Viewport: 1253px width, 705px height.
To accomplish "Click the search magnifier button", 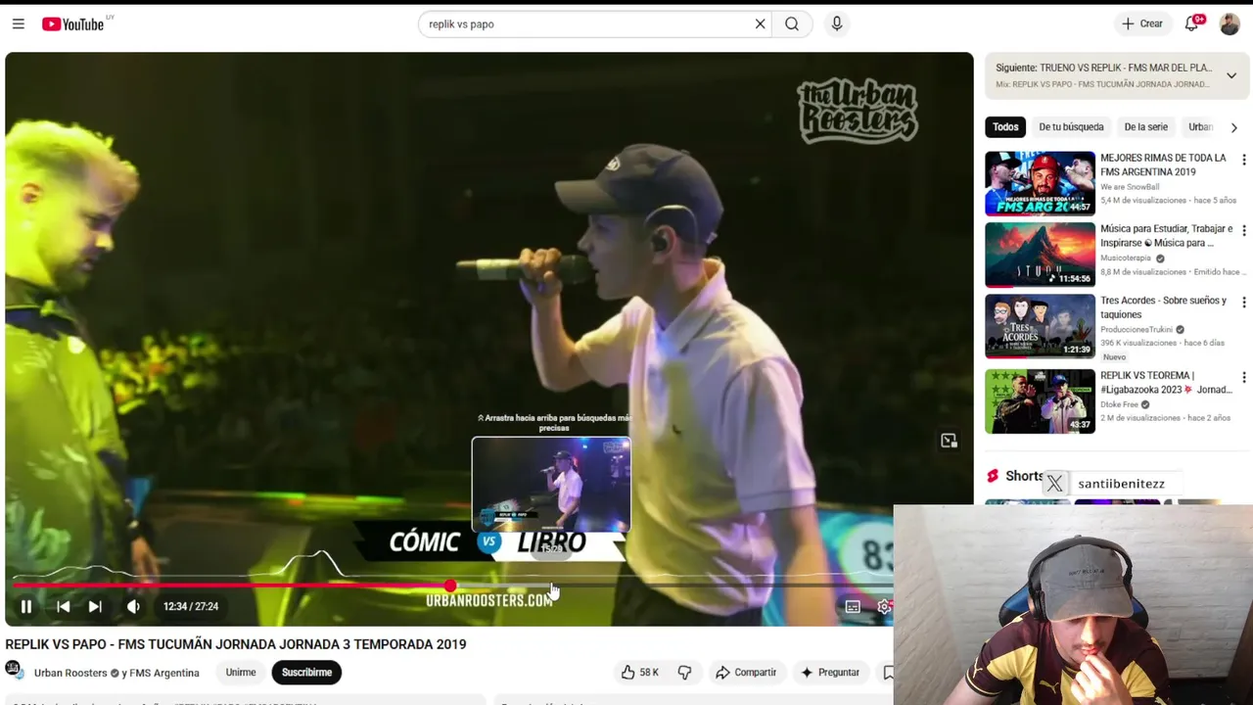I will 792,23.
